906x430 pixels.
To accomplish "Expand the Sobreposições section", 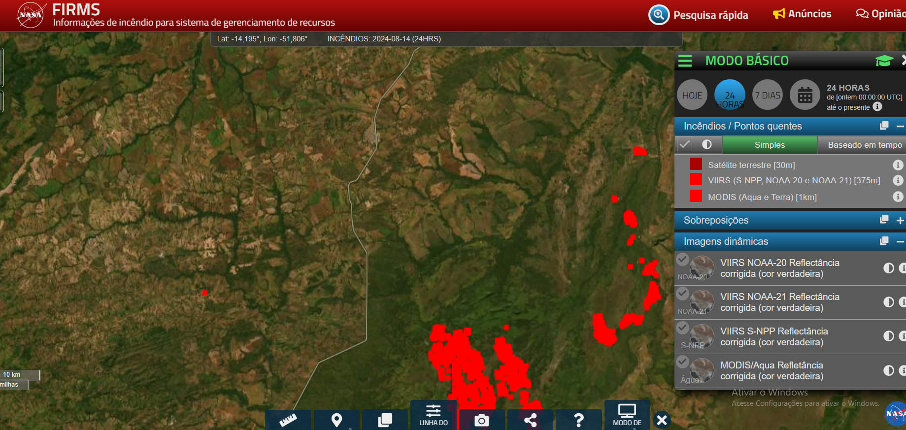I will click(900, 220).
